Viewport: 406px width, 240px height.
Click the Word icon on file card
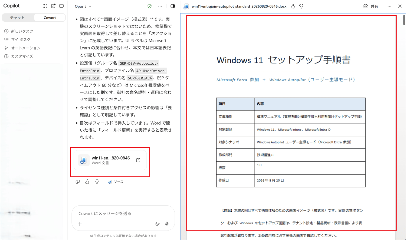83,160
